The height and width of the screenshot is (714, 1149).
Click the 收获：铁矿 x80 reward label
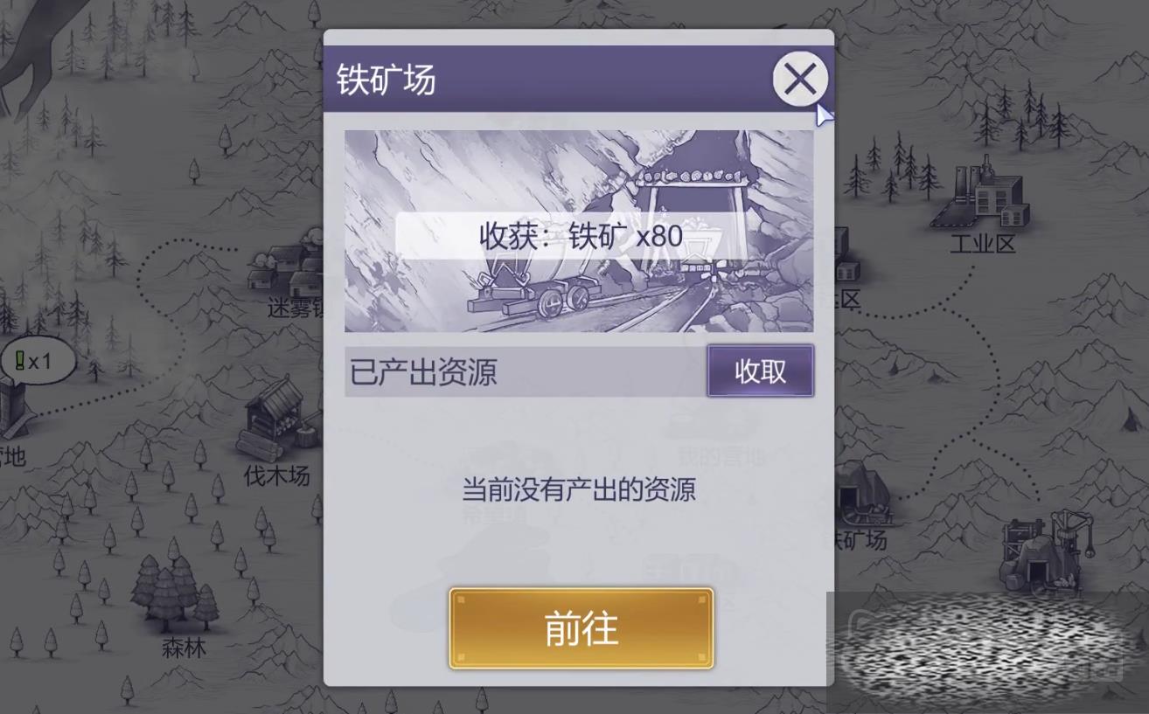581,236
